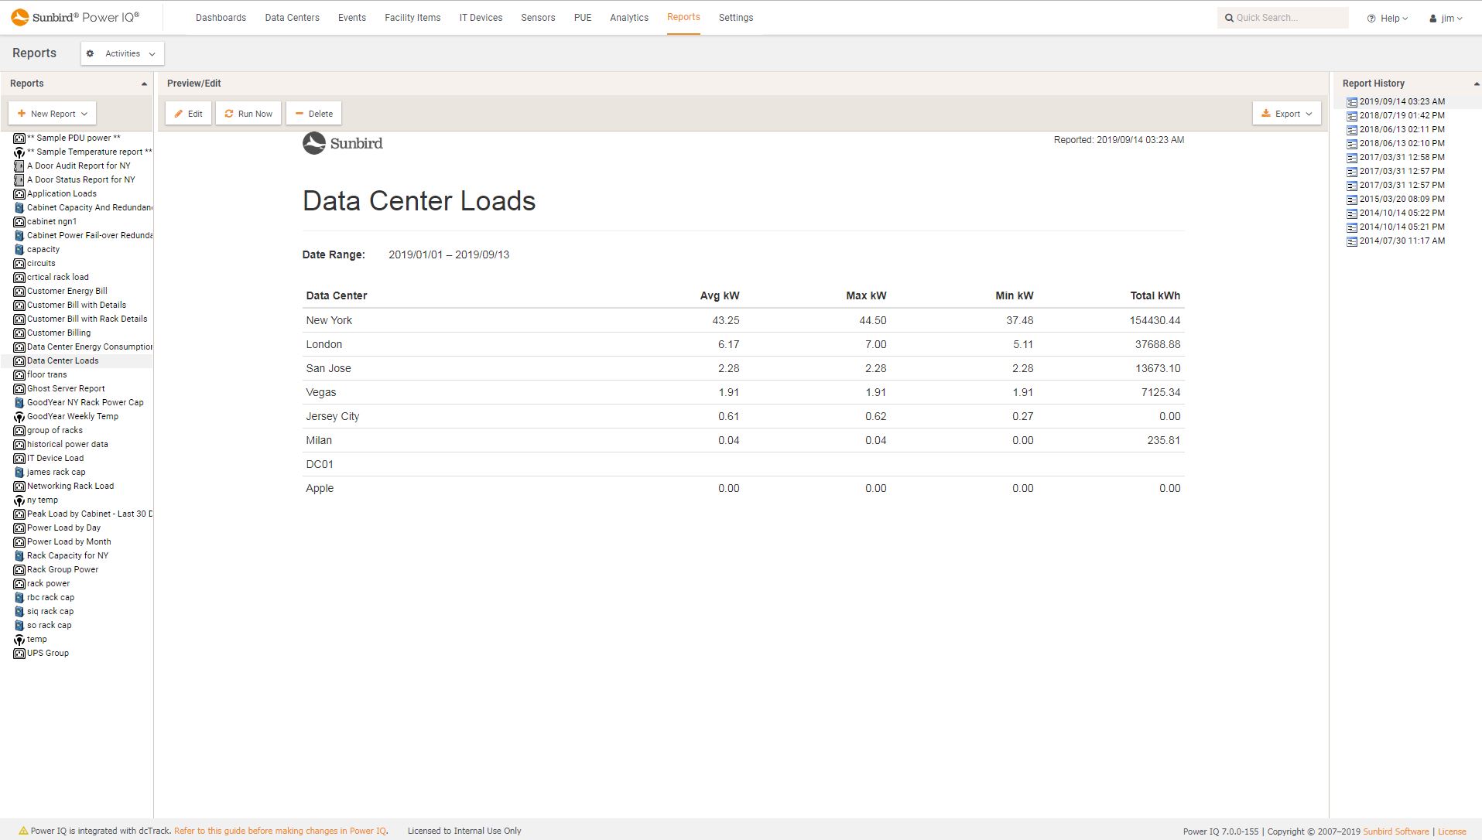Open the Help menu
This screenshot has width=1482, height=840.
1388,17
